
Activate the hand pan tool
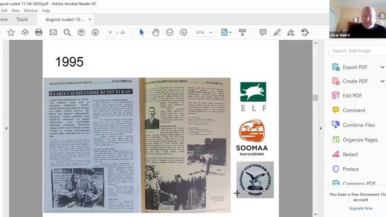pyautogui.click(x=156, y=32)
